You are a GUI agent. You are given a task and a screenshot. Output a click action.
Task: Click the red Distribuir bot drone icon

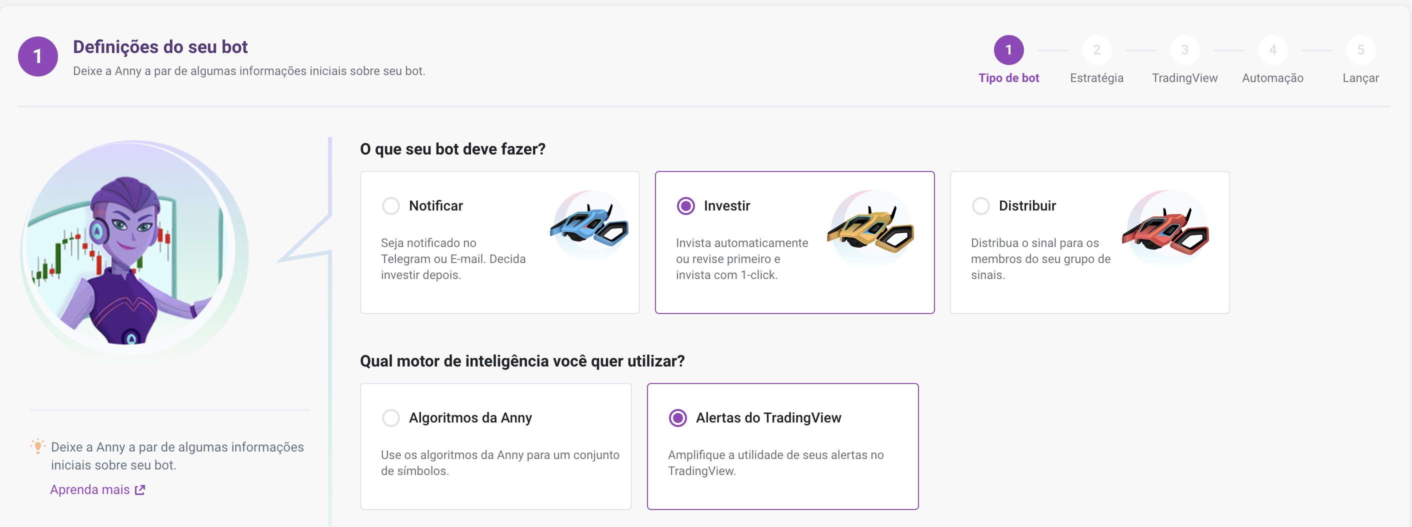[1166, 228]
